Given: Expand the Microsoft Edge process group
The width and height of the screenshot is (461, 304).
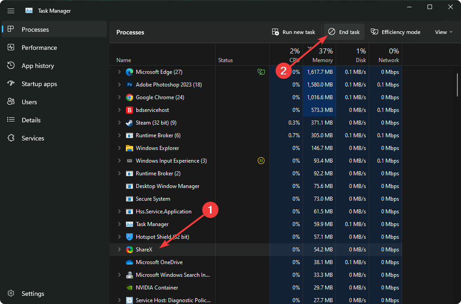Looking at the screenshot, I should point(120,72).
